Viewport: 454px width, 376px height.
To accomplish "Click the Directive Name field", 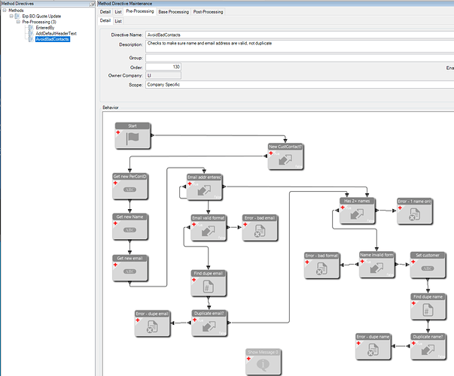I will coord(300,35).
